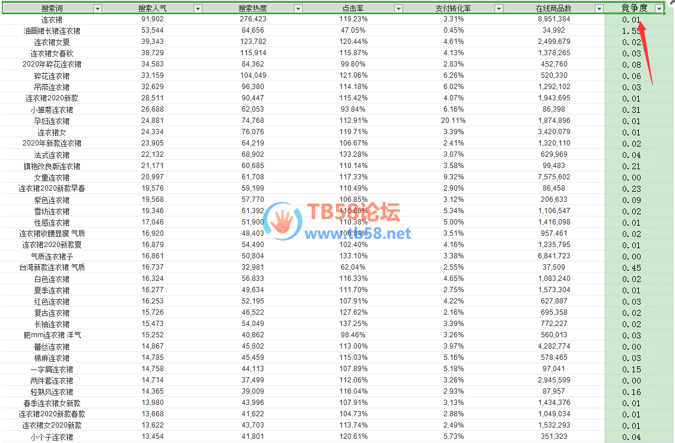Screen dimensions: 675x443
Task: Open the 点击率 column filter dropdown
Action: tap(398, 8)
